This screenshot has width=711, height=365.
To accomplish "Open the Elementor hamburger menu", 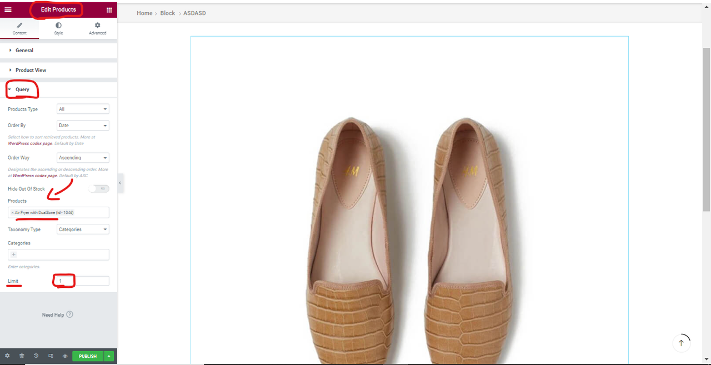I will pyautogui.click(x=8, y=9).
